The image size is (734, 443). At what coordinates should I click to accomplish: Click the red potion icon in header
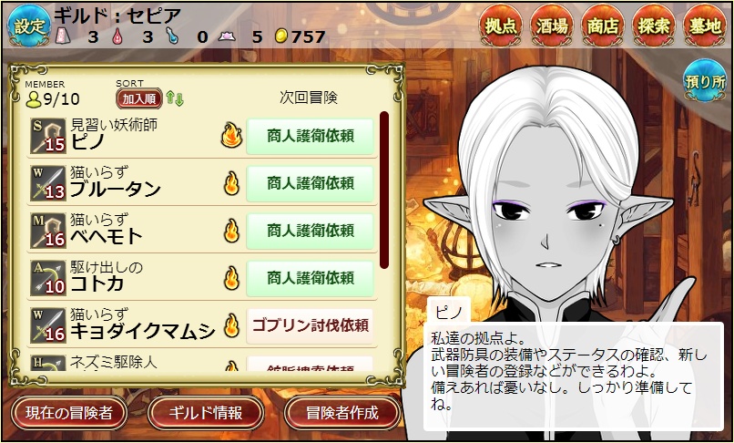click(117, 36)
